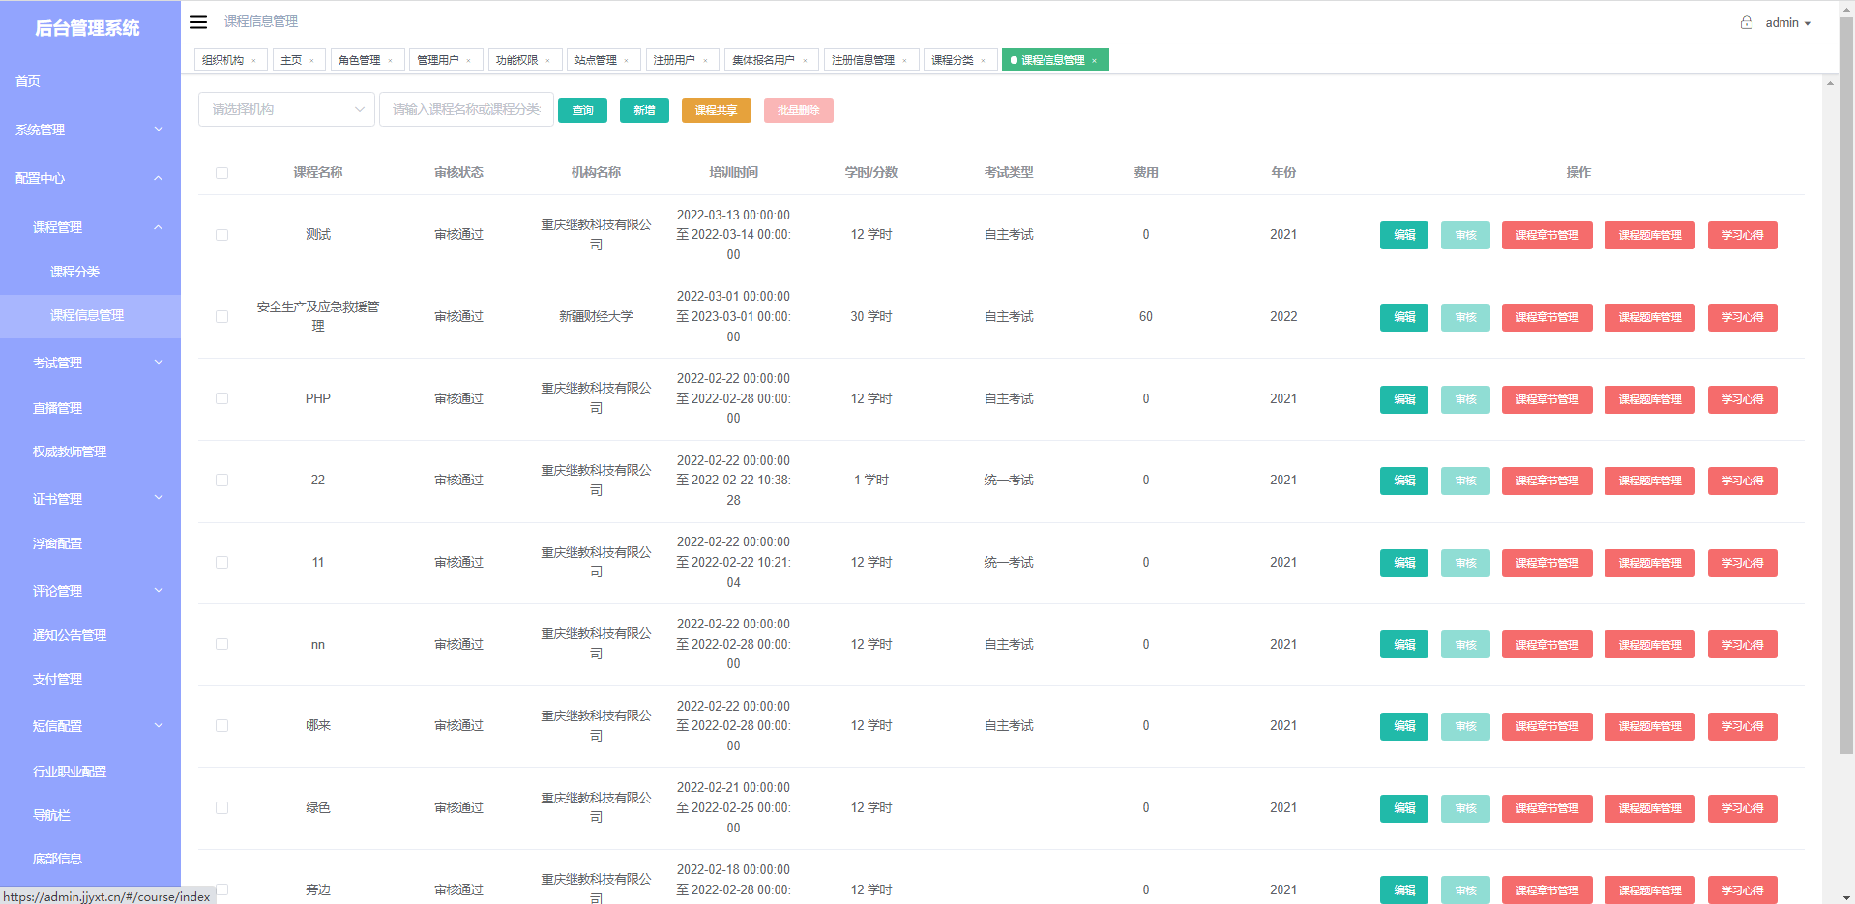This screenshot has width=1855, height=904.
Task: Open 首页 in the sidebar
Action: pyautogui.click(x=90, y=81)
